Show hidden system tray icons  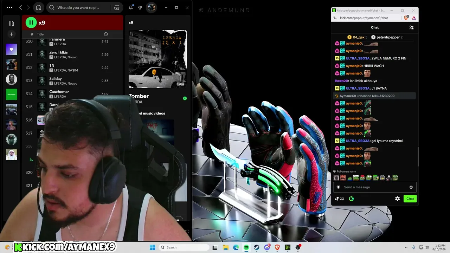[x=406, y=247]
